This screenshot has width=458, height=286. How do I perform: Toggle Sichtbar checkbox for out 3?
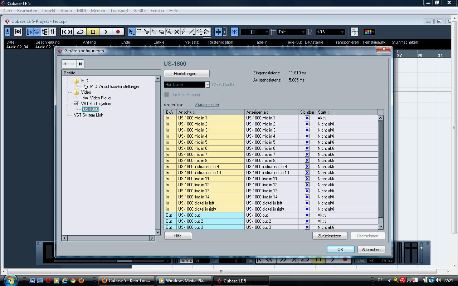click(x=307, y=227)
